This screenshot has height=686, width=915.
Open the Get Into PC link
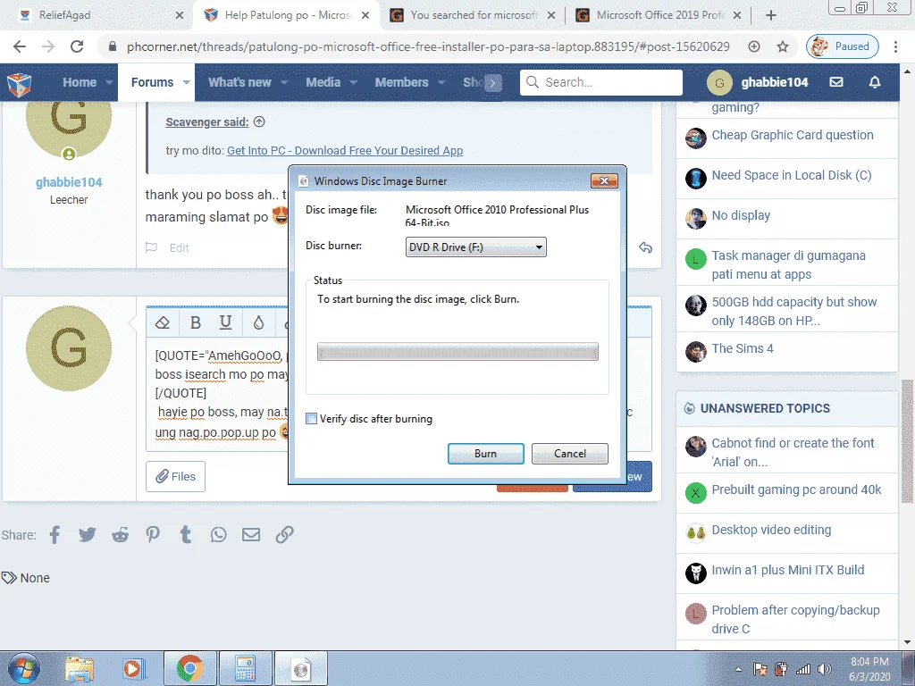click(345, 150)
